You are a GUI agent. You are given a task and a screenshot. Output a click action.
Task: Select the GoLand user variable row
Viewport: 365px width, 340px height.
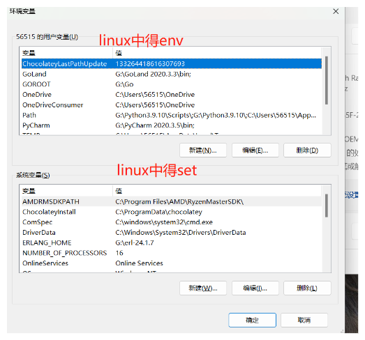coord(172,74)
